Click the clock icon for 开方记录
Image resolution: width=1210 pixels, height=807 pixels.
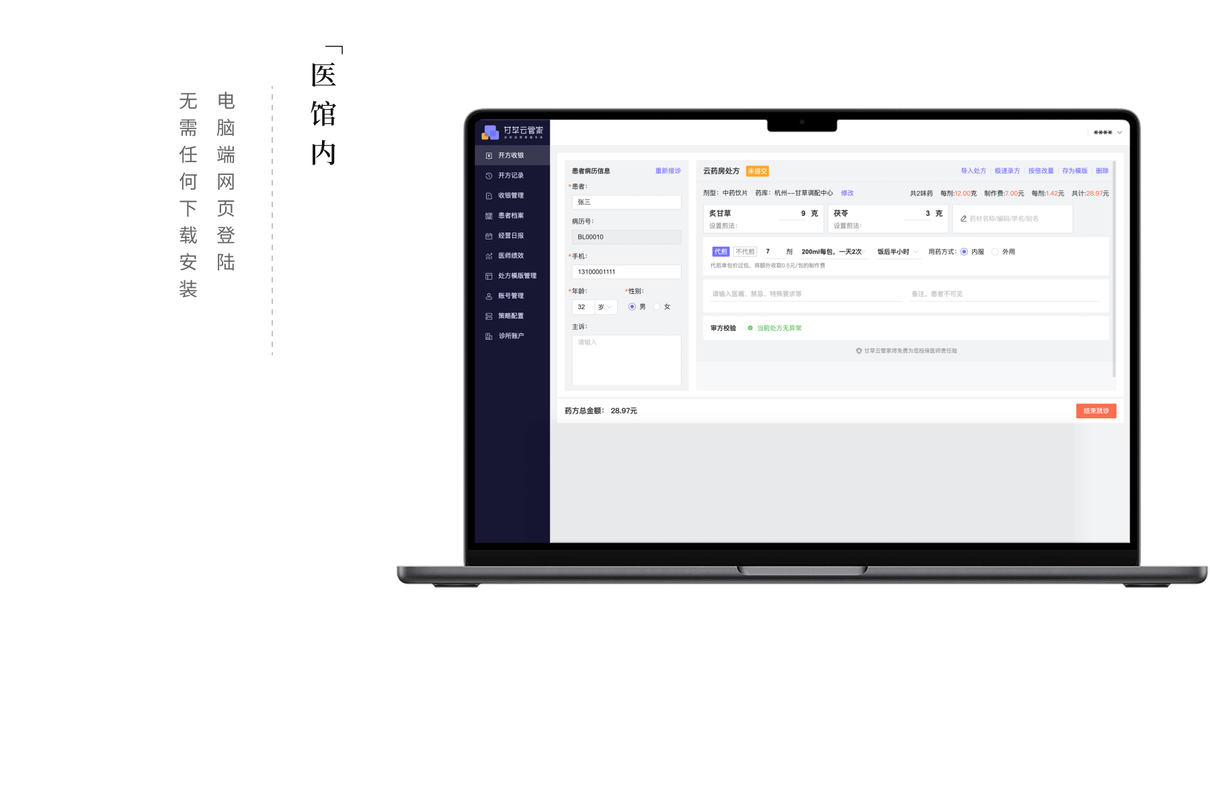(489, 176)
